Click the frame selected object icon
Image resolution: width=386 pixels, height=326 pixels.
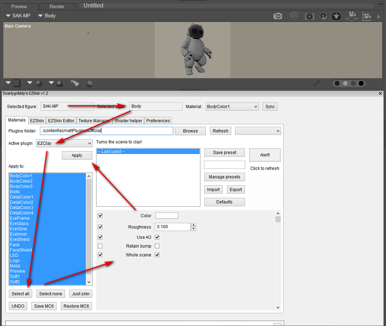[x=309, y=16]
